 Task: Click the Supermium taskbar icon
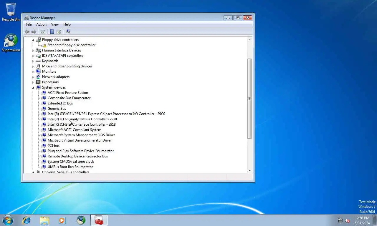(81, 220)
